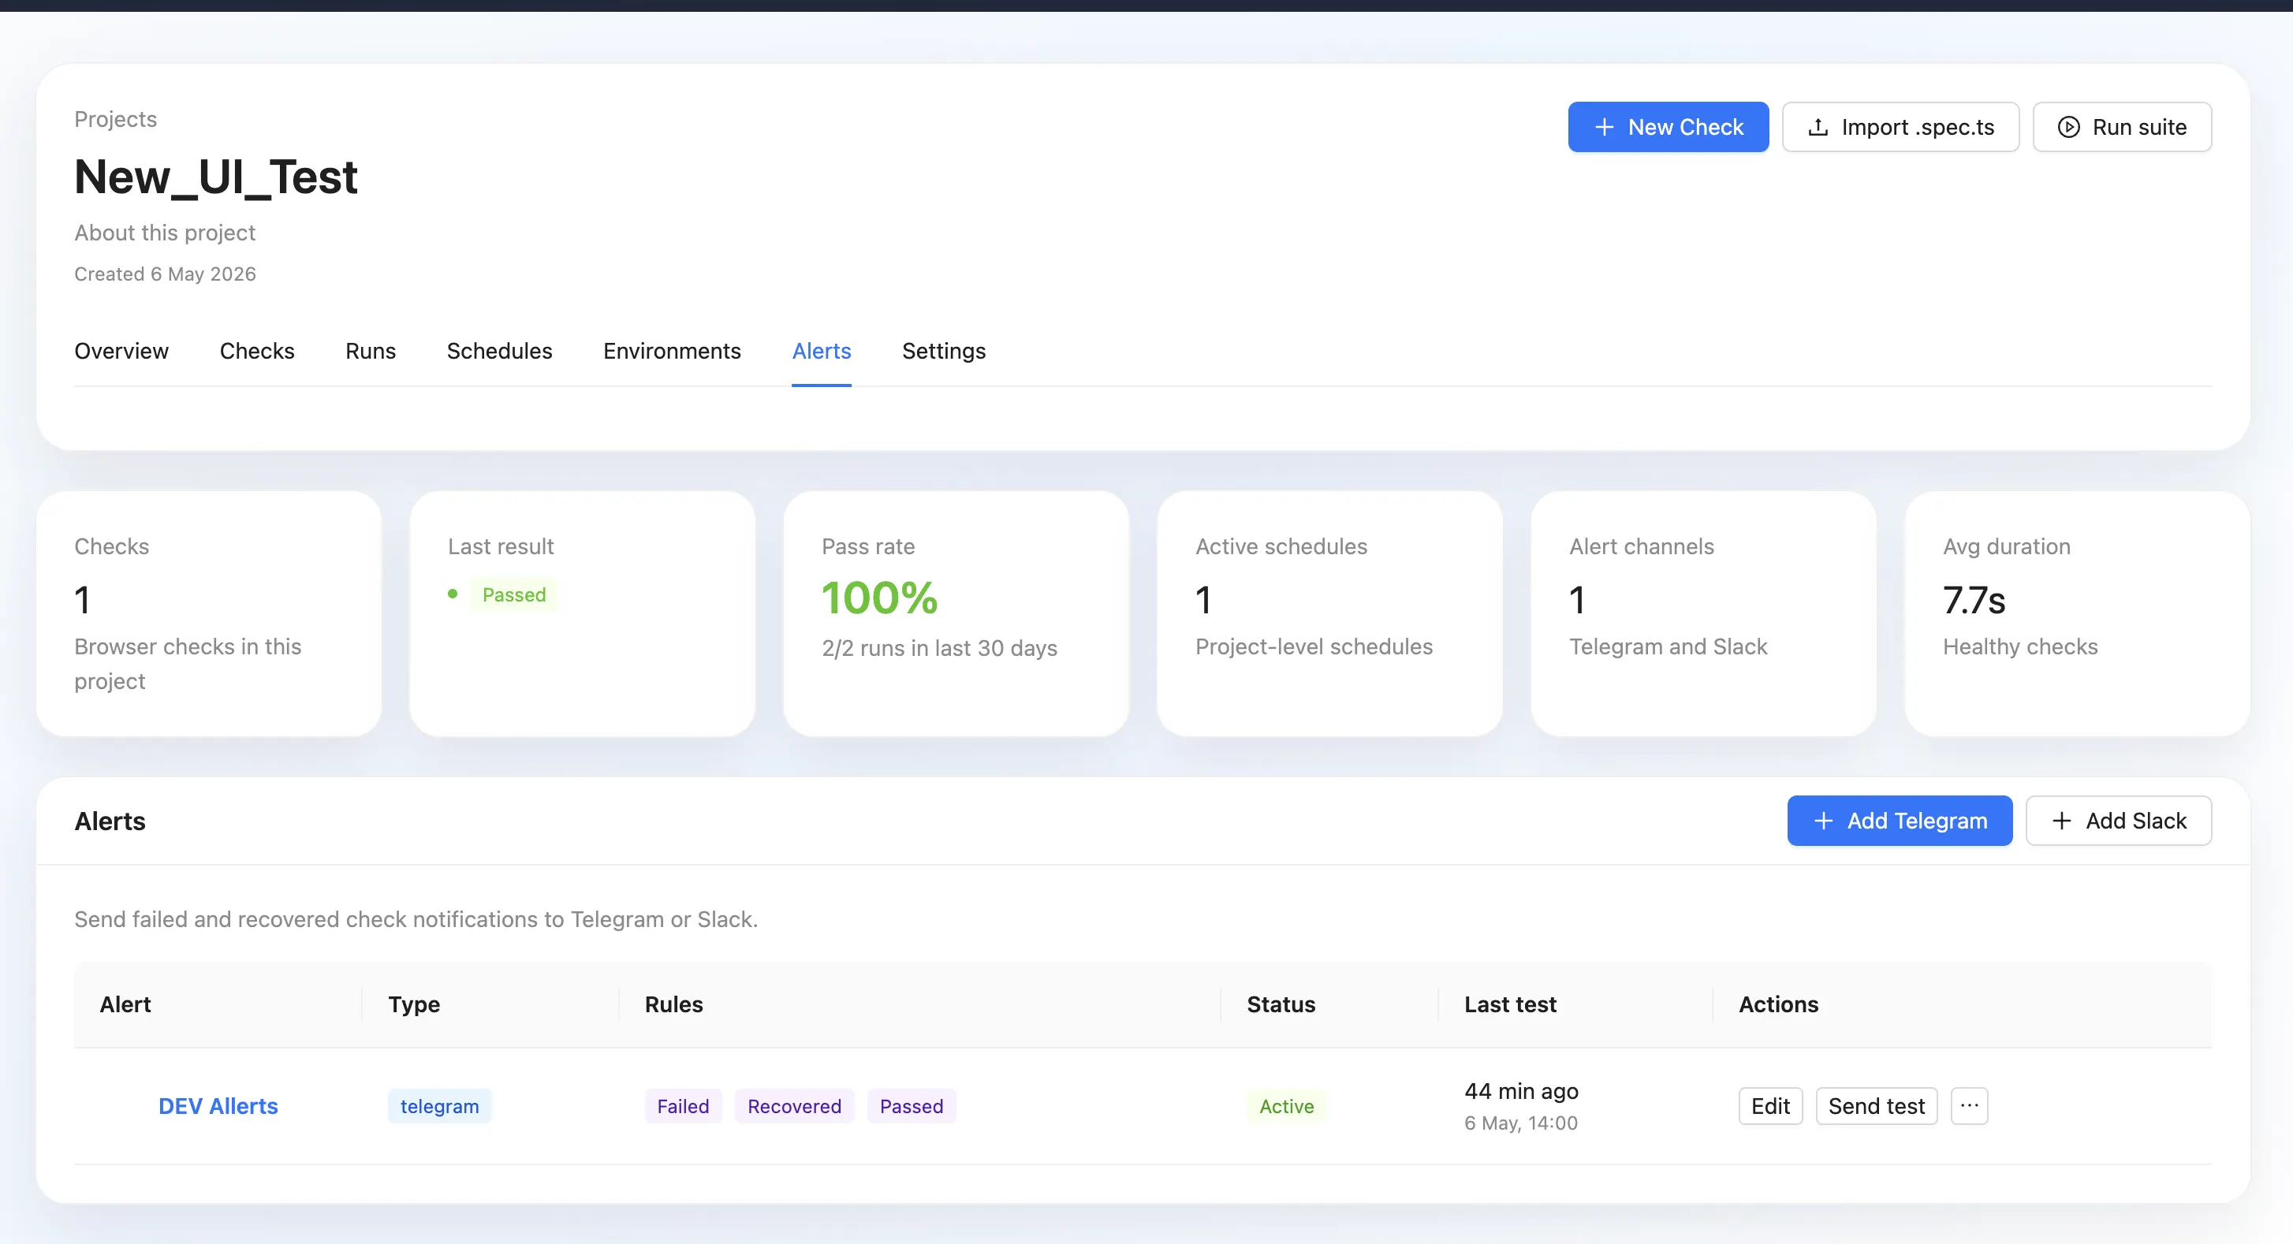Click the Run suite button

tap(2122, 127)
